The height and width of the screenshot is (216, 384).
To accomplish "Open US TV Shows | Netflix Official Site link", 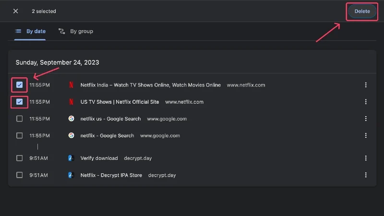I will click(x=120, y=102).
